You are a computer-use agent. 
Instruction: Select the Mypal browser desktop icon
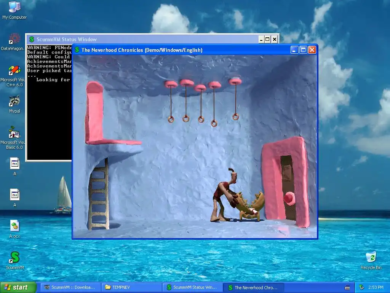click(14, 104)
